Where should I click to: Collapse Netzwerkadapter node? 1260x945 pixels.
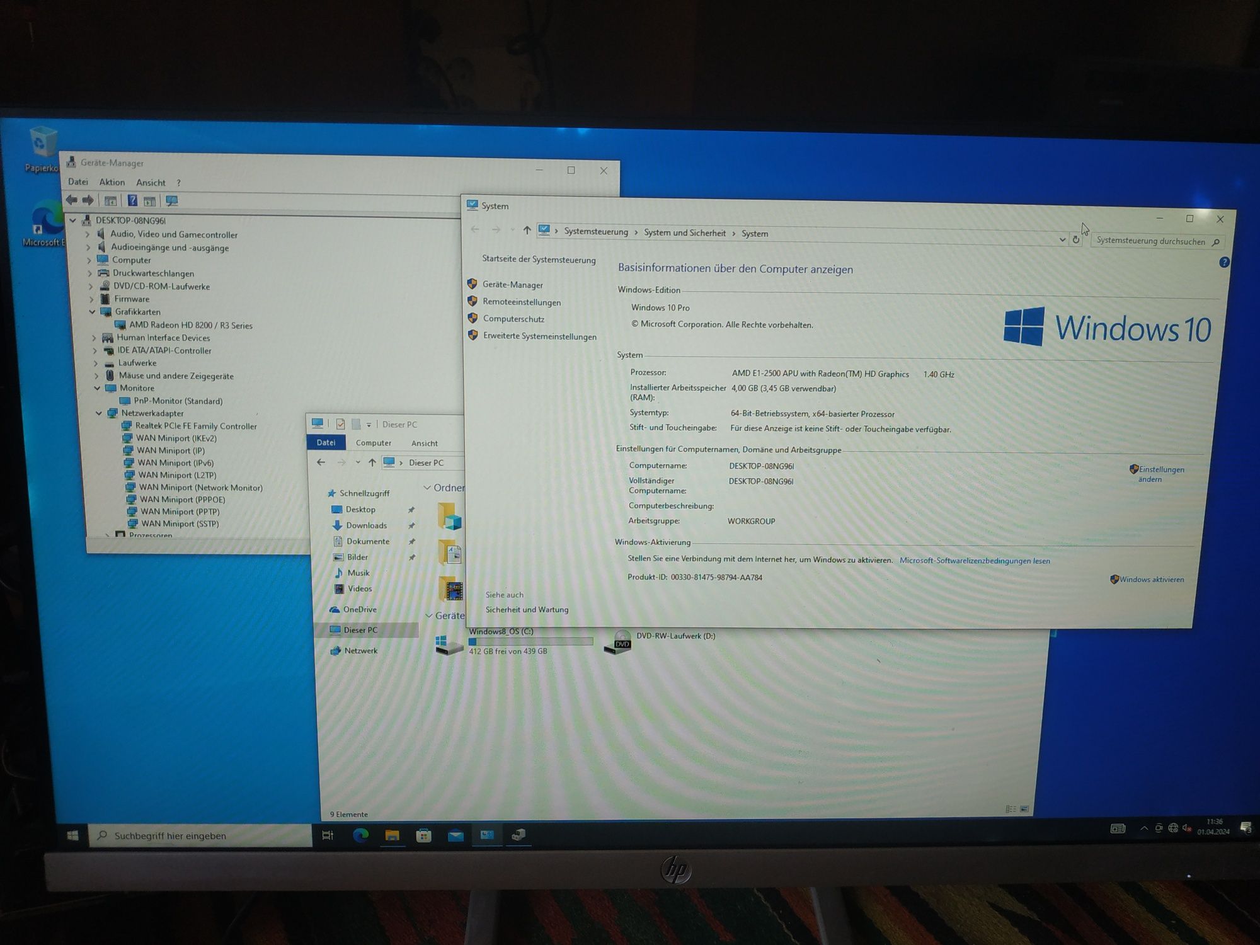(x=98, y=413)
